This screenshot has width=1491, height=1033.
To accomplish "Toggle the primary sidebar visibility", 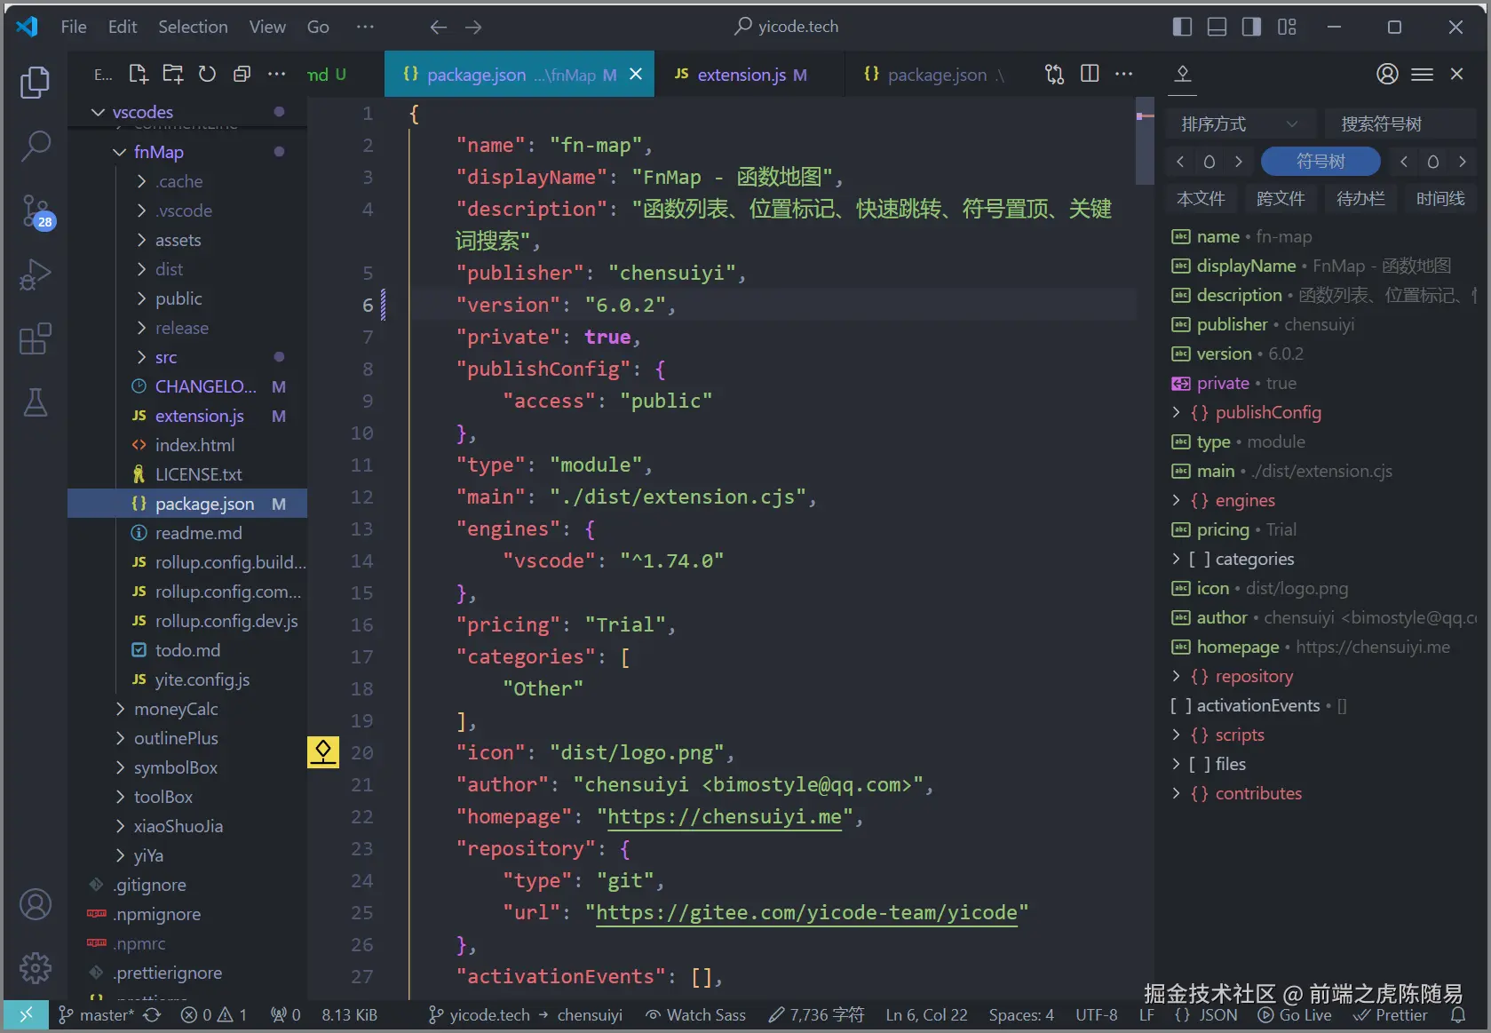I will (x=1182, y=27).
